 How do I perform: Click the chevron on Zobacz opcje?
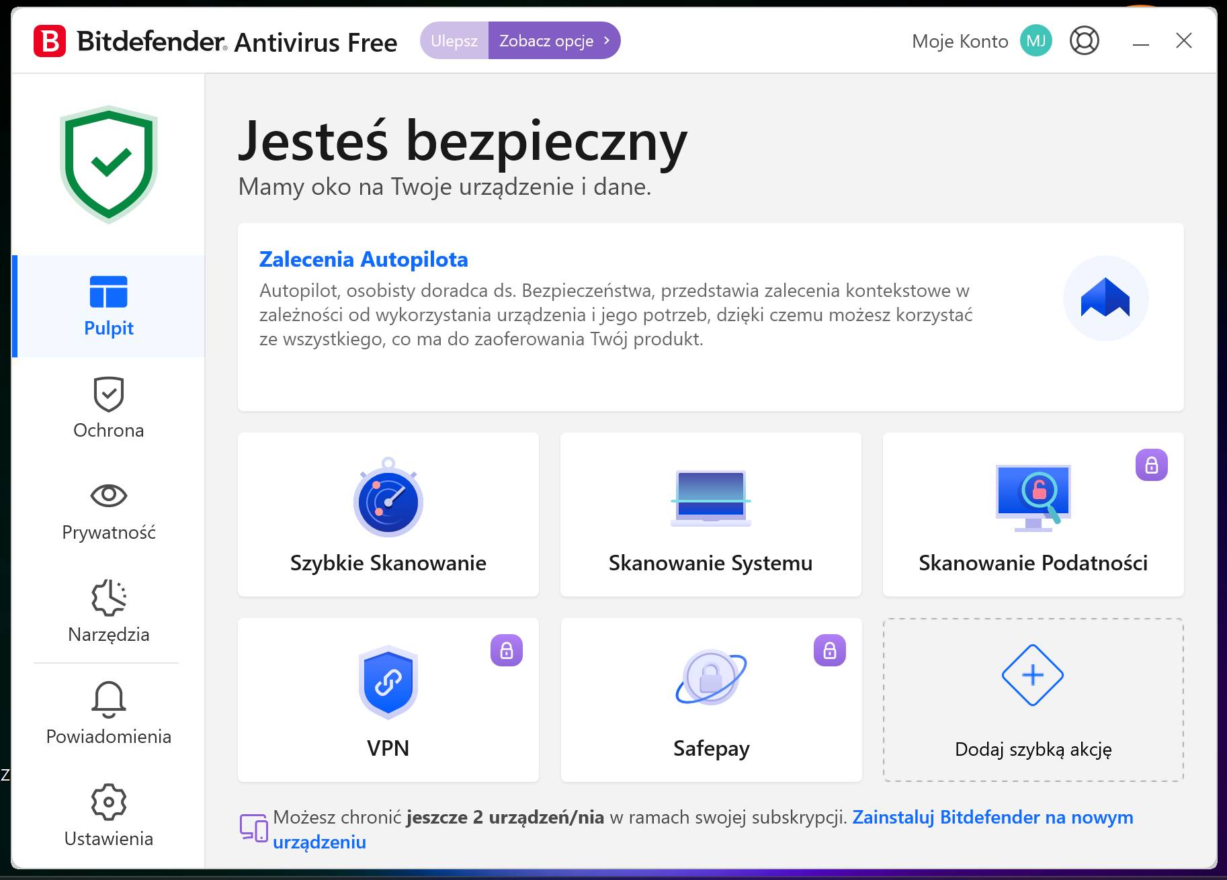point(607,40)
